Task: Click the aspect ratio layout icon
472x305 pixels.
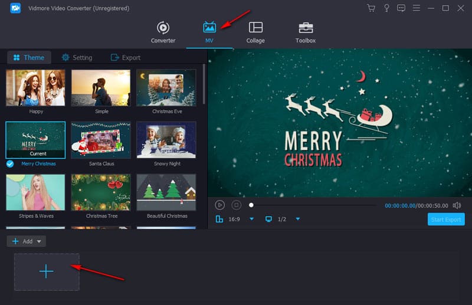Action: click(x=219, y=219)
